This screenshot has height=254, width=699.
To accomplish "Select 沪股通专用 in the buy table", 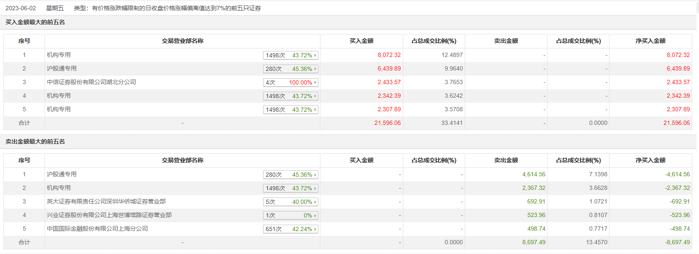I will (62, 68).
